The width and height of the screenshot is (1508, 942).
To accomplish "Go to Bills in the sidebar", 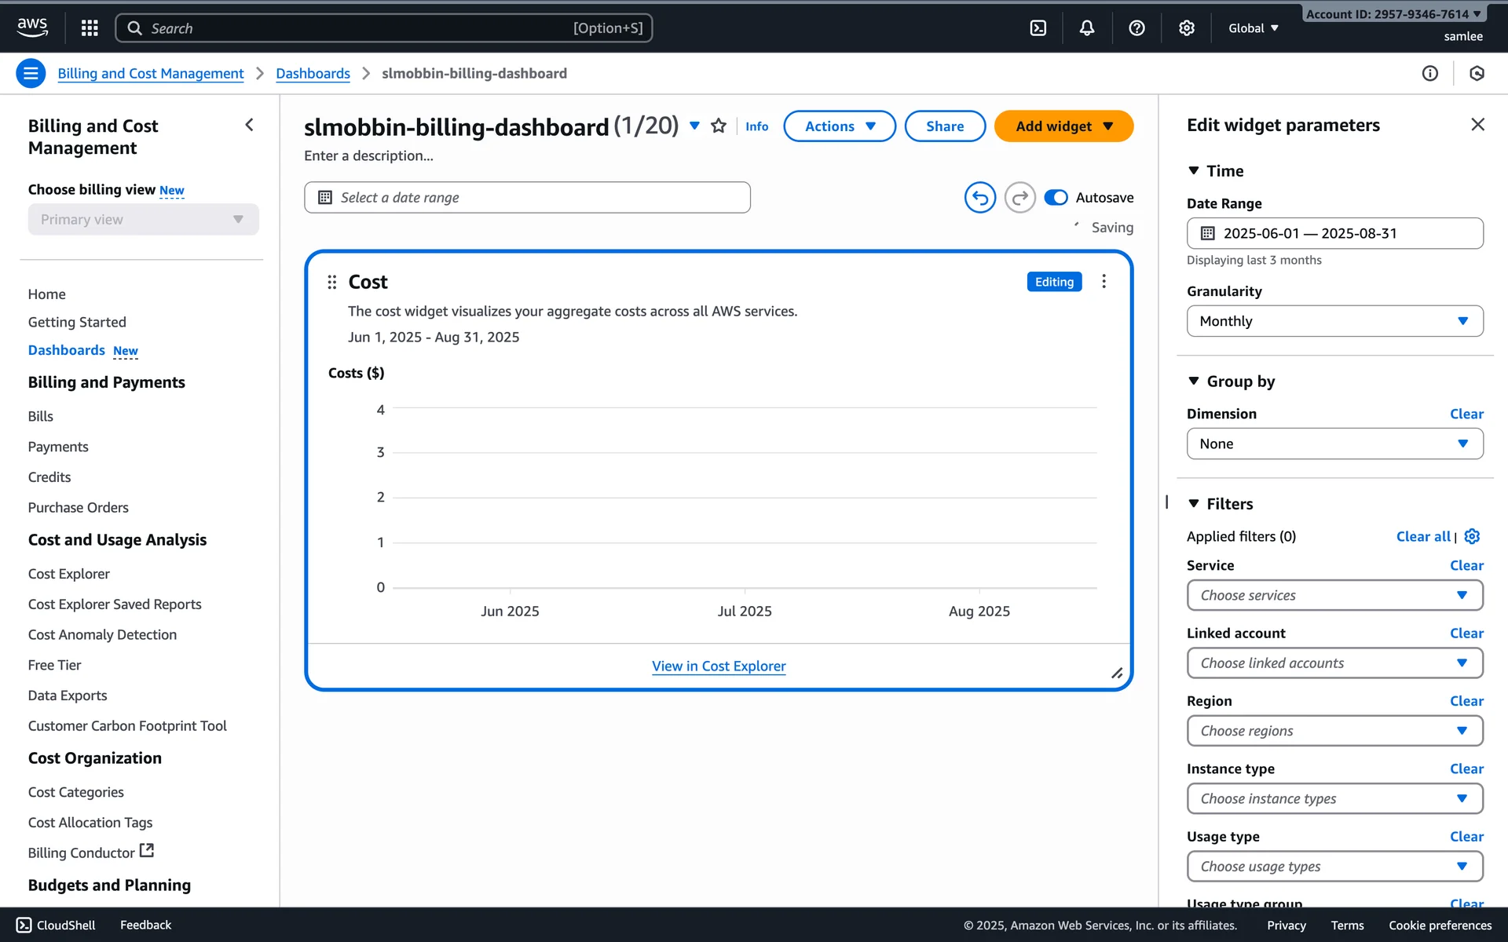I will (41, 416).
